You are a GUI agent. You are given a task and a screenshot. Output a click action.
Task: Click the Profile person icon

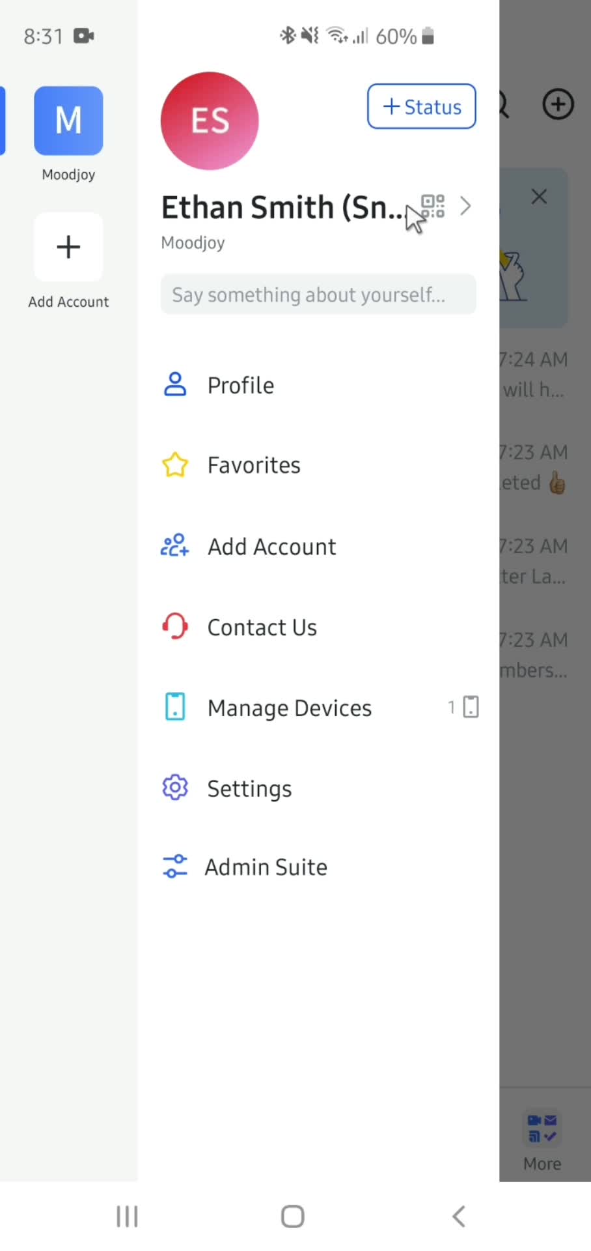174,384
